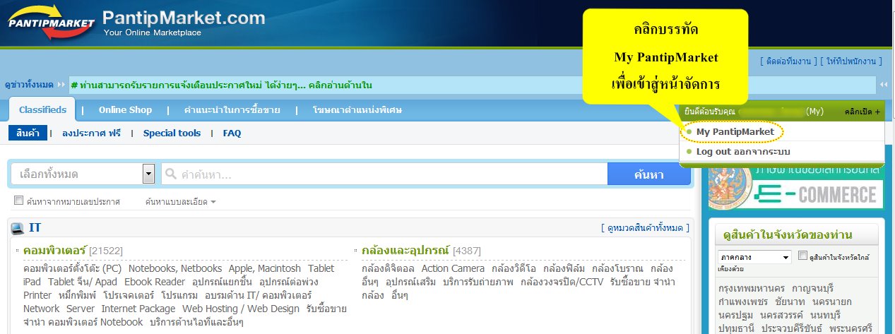The width and height of the screenshot is (895, 334).
Task: Click the ติดต่อทีมงาน link
Action: click(788, 61)
